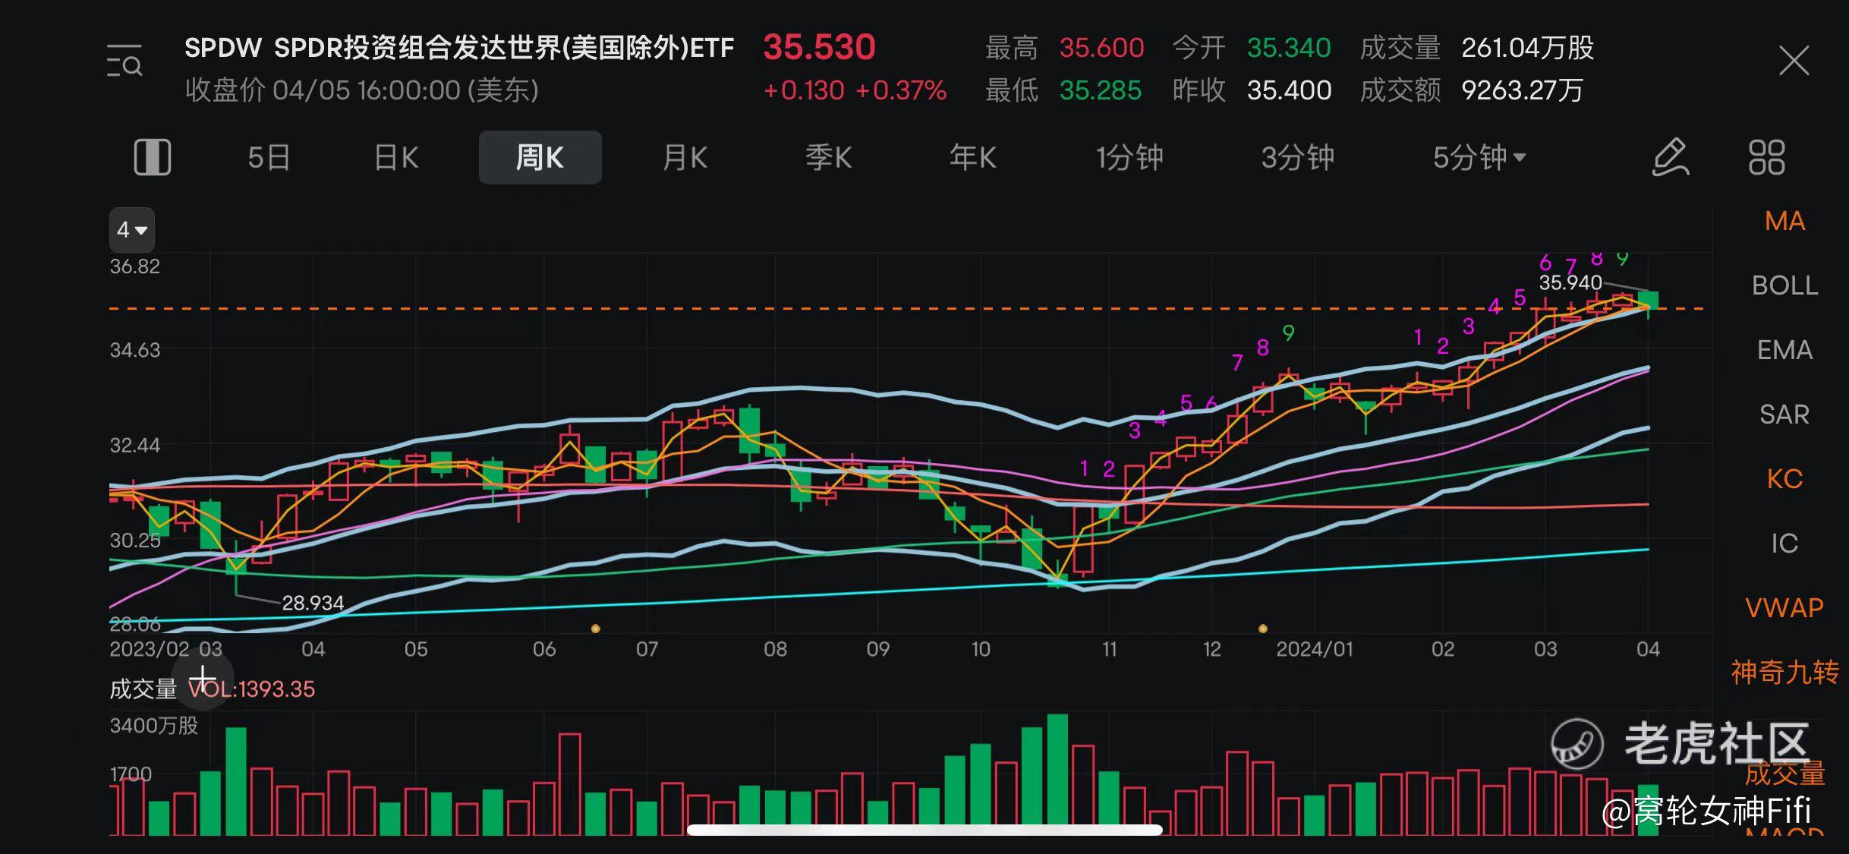Switch to the 5日 chart tab
Image resolution: width=1849 pixels, height=854 pixels.
point(269,158)
